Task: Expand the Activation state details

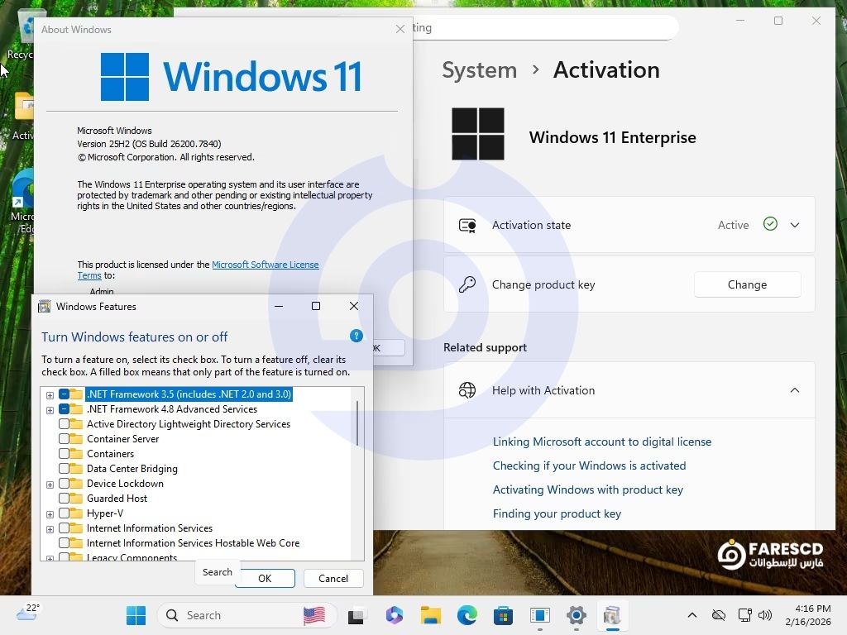Action: pos(794,225)
